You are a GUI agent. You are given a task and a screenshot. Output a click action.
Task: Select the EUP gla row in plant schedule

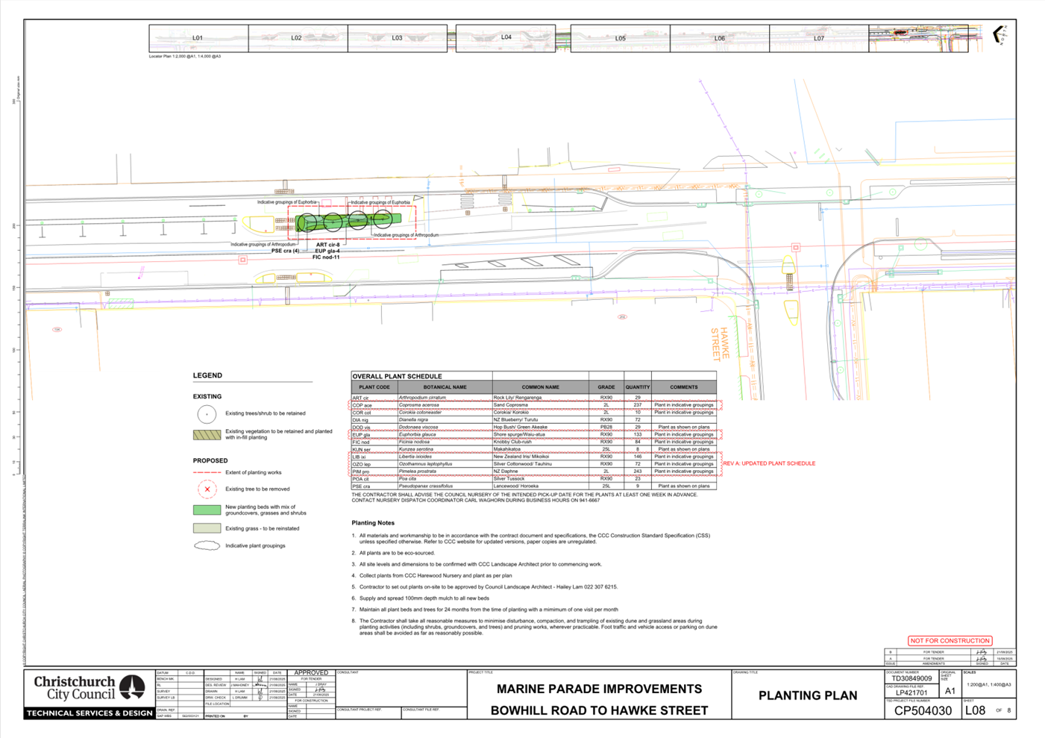pyautogui.click(x=533, y=434)
